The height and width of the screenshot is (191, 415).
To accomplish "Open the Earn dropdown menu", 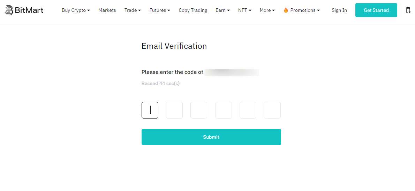I will pos(222,10).
